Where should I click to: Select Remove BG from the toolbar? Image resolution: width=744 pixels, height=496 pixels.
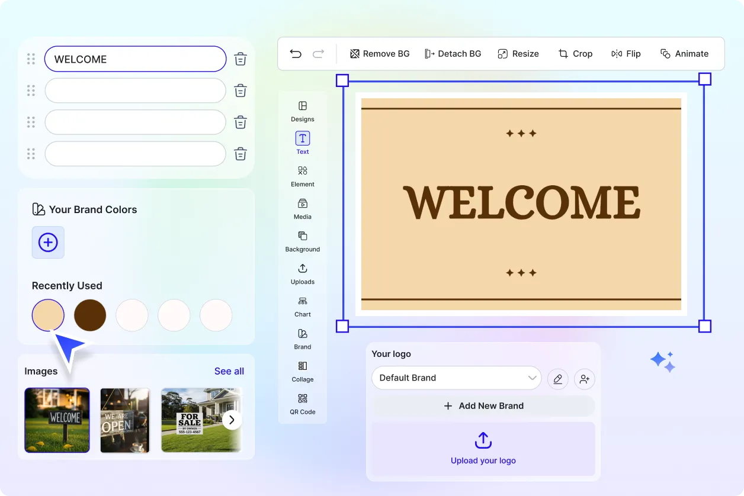click(379, 53)
